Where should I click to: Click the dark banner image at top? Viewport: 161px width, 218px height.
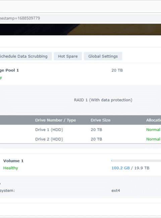(80, 30)
